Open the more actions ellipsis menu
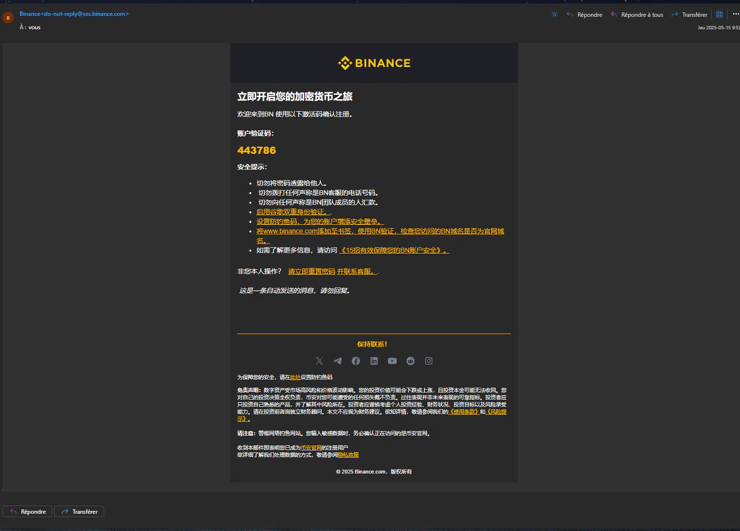 tap(736, 14)
